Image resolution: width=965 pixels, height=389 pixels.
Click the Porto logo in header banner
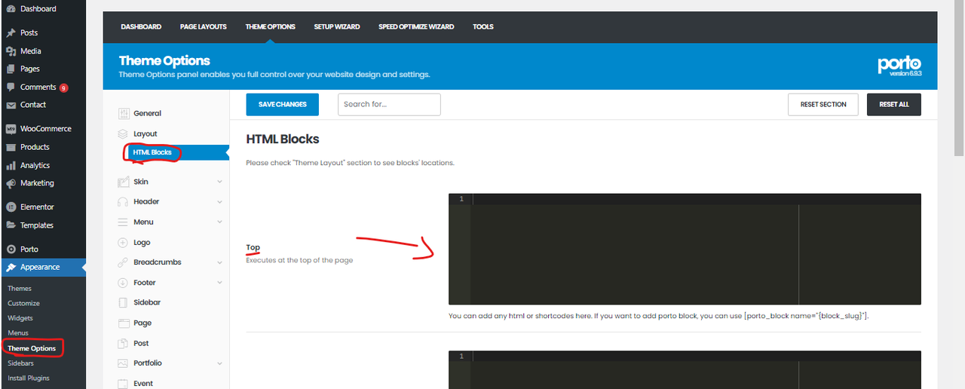pos(899,66)
